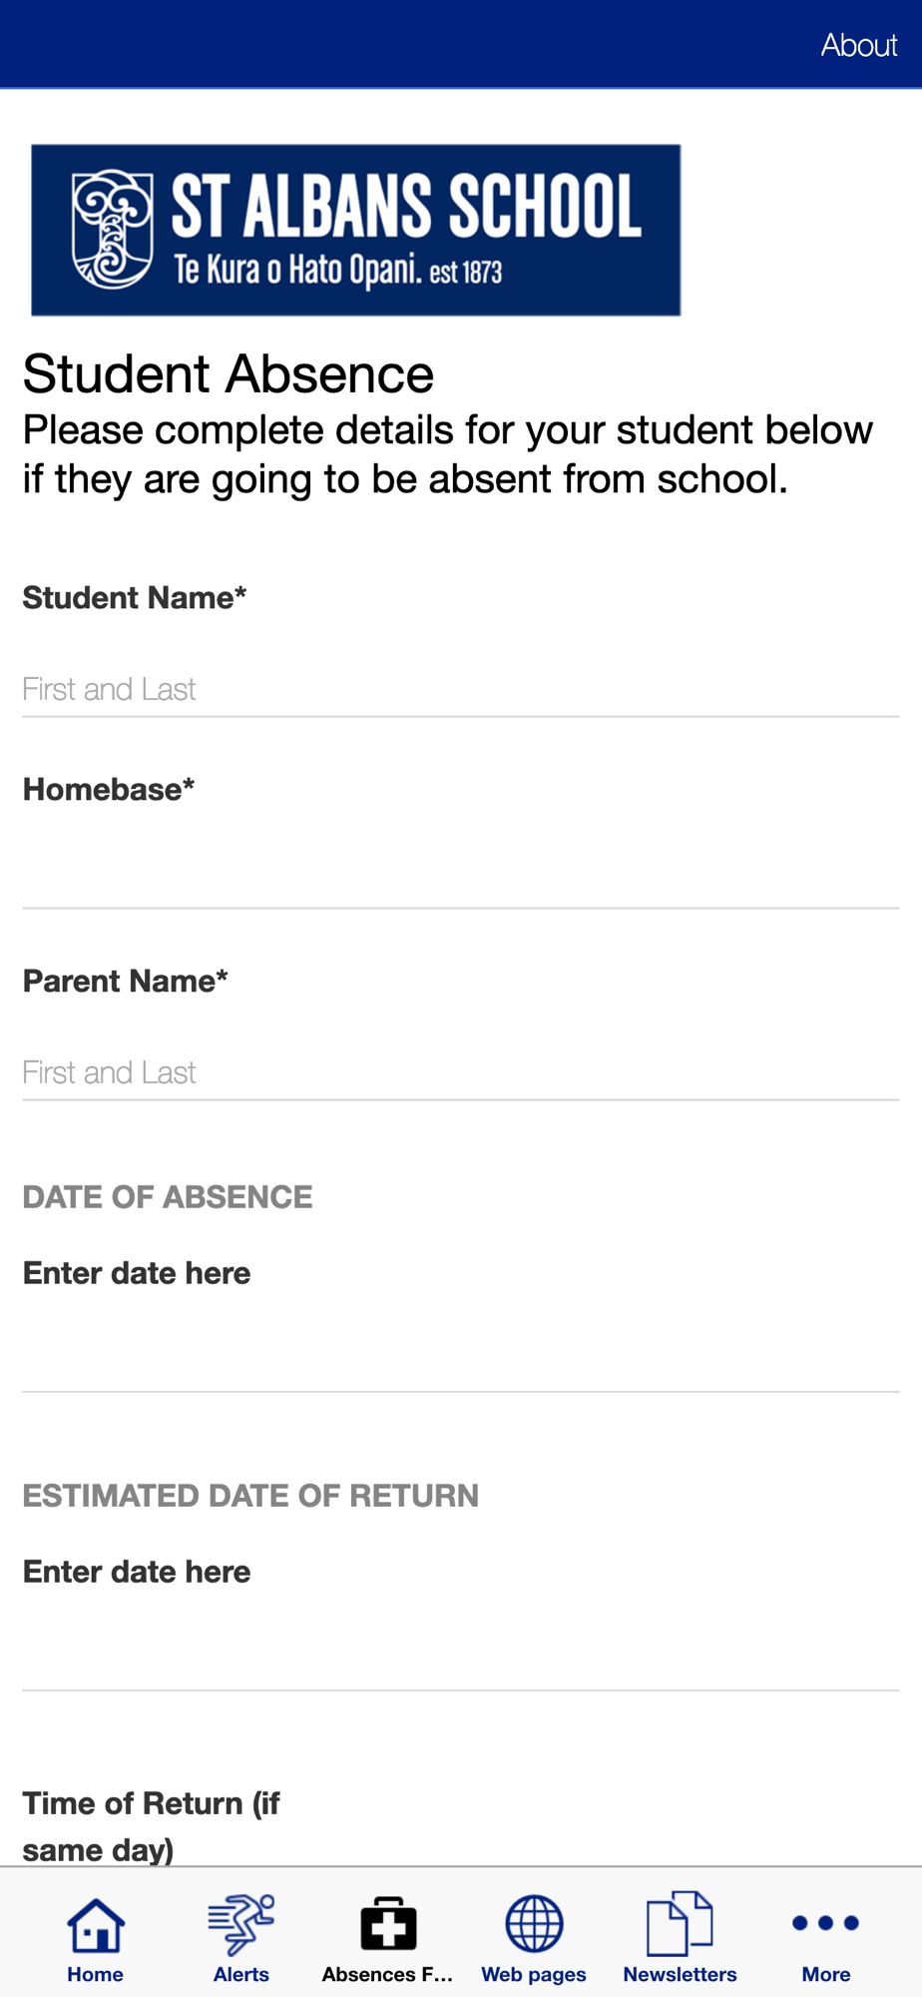This screenshot has height=1997, width=922.
Task: Open Web pages globe icon
Action: pyautogui.click(x=534, y=1924)
